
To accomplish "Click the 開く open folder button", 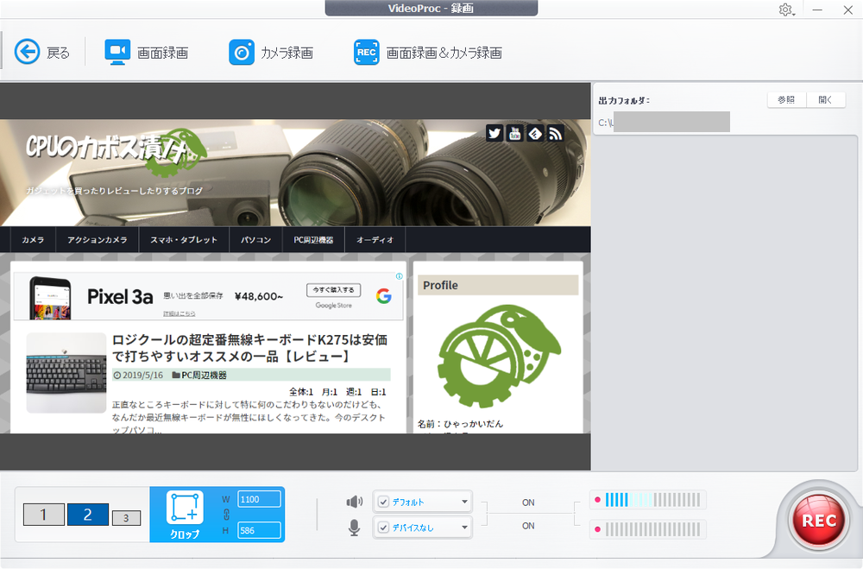I will pyautogui.click(x=826, y=99).
